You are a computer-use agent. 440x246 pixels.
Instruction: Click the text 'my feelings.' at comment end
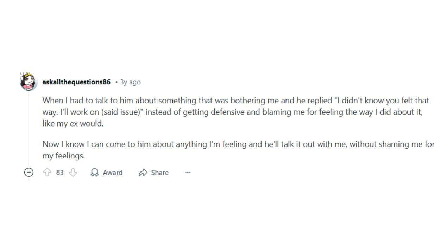click(64, 156)
